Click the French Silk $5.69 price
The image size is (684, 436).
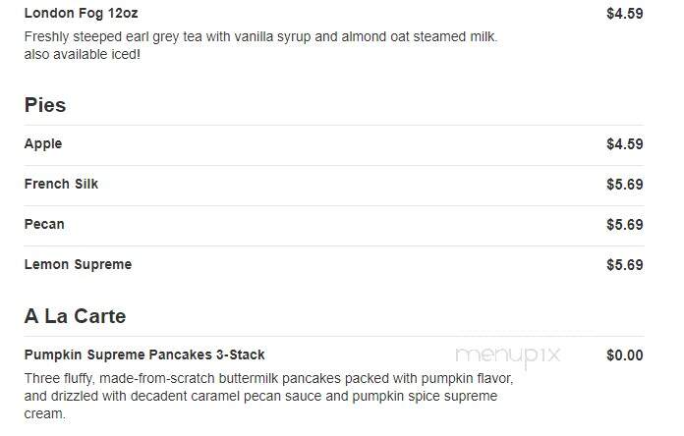pos(625,185)
